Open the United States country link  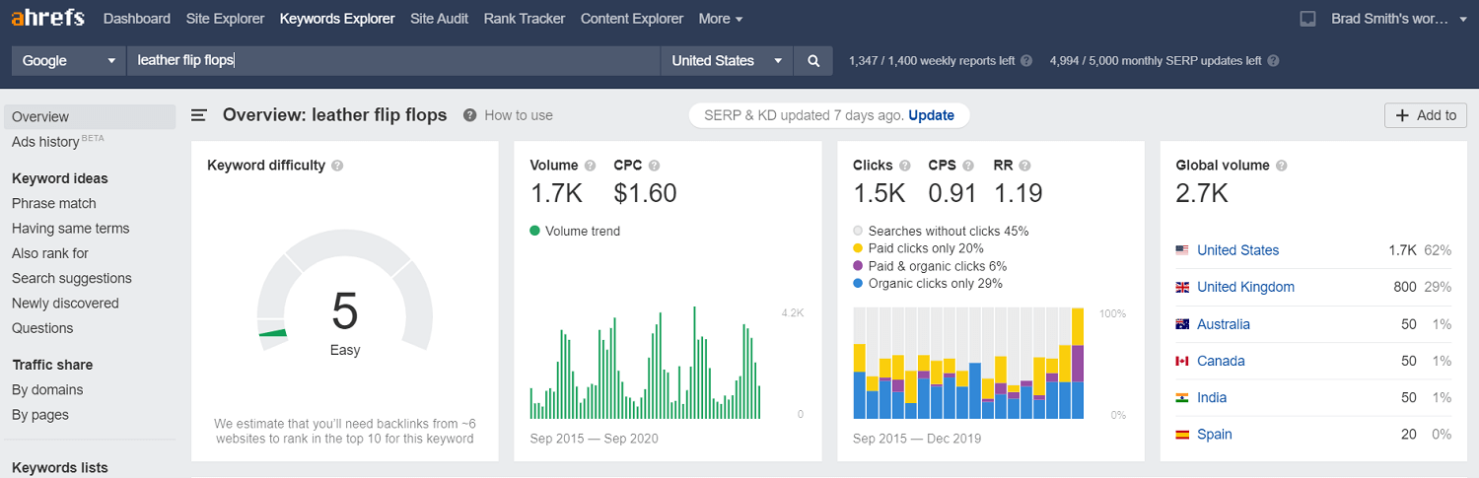(x=1237, y=250)
